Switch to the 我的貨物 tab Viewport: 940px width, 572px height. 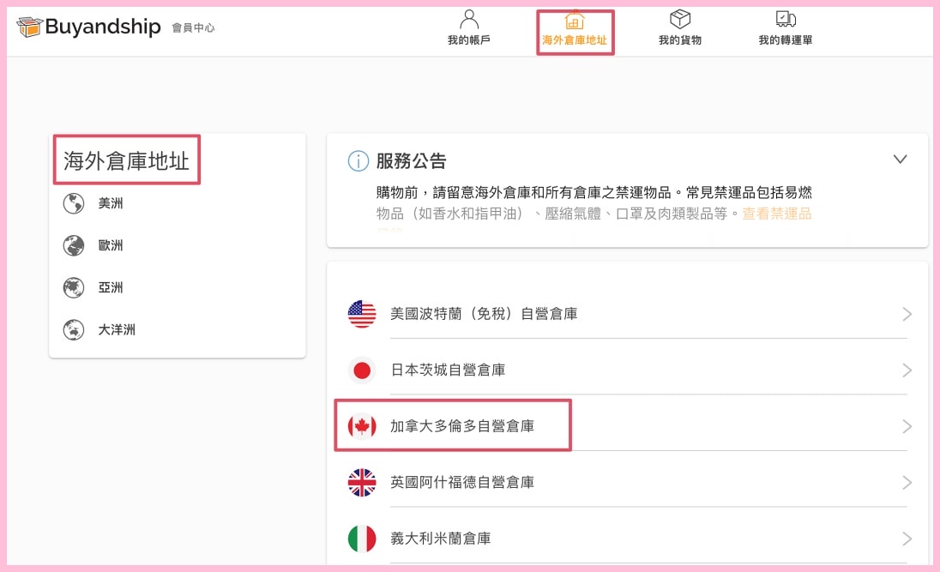(x=680, y=40)
